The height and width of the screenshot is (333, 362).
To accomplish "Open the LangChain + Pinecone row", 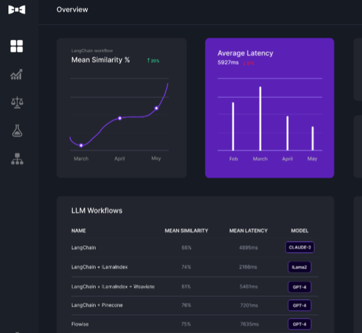I will click(x=195, y=305).
